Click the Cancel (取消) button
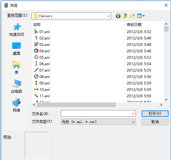 click(155, 122)
